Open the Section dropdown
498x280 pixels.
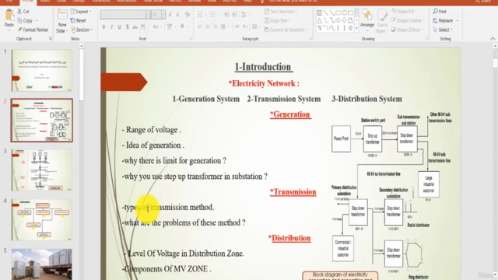pyautogui.click(x=82, y=30)
